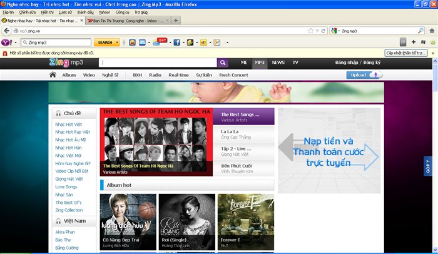
Task: Open Nhạc Hot Việt topic link
Action: tap(68, 124)
